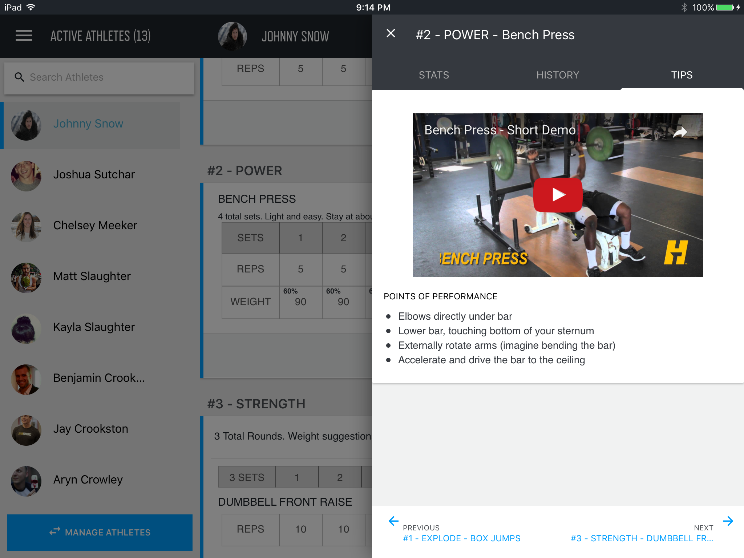Image resolution: width=744 pixels, height=558 pixels.
Task: Play the Bench Press Short Demo video
Action: pyautogui.click(x=558, y=195)
